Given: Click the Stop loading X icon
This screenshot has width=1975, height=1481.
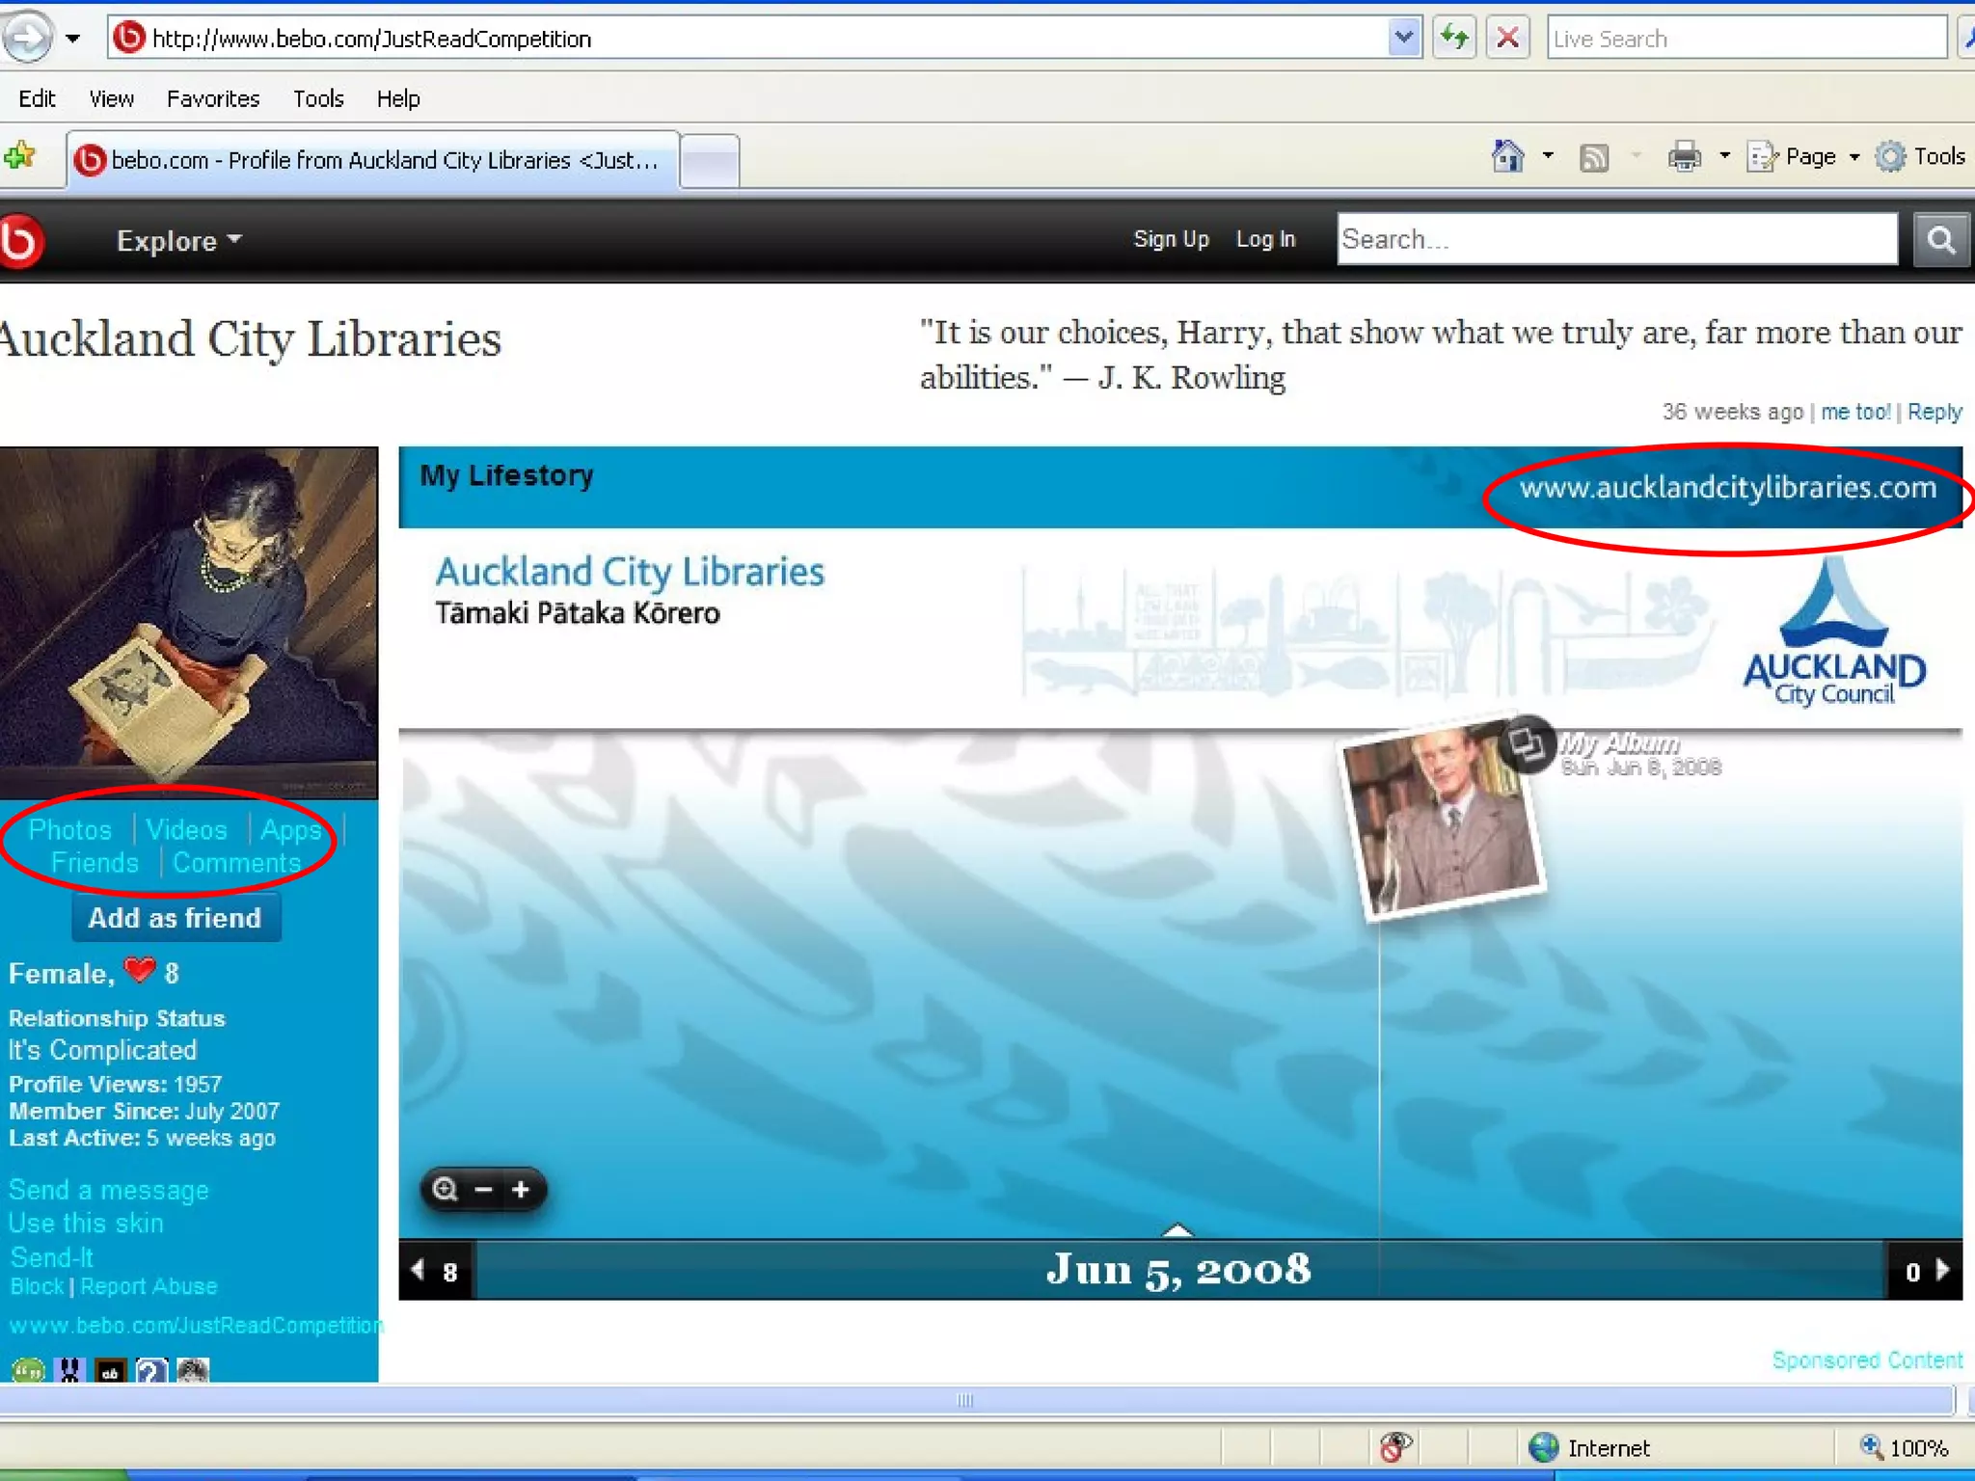Looking at the screenshot, I should pos(1507,39).
